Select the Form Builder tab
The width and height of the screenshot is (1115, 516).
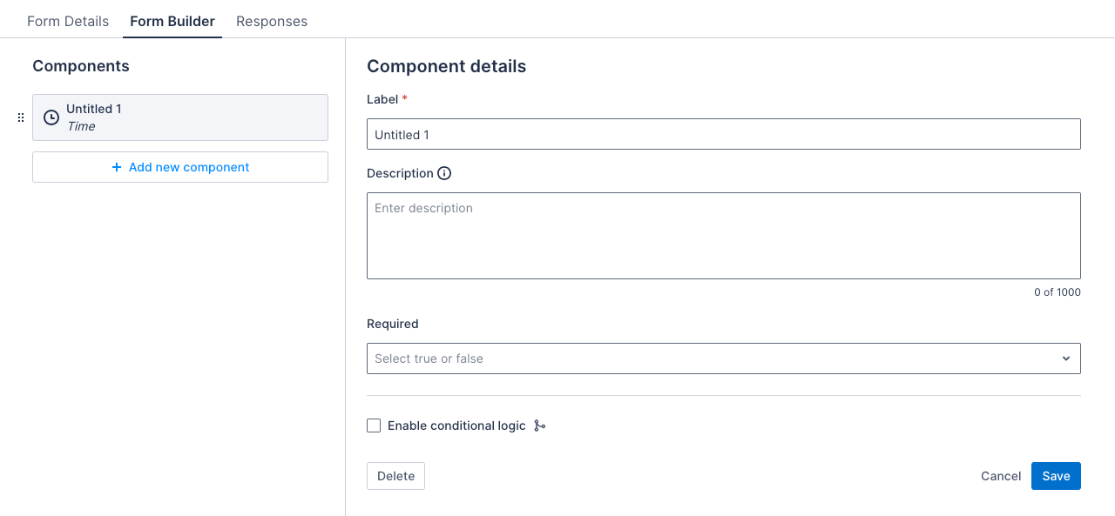coord(172,21)
